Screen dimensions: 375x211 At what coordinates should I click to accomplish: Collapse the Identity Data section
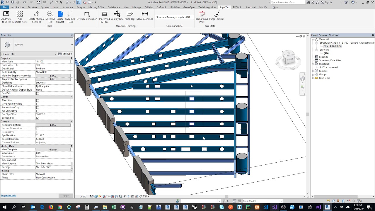[x=71, y=146]
